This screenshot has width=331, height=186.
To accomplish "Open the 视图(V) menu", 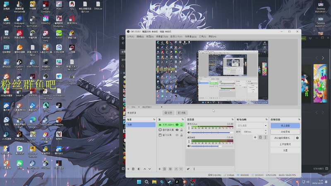I will tap(150, 36).
